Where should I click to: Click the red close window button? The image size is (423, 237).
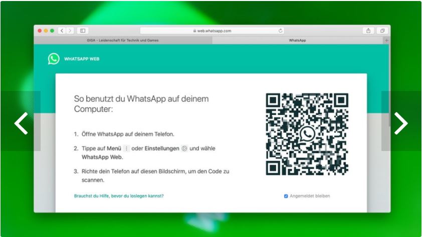(40, 30)
